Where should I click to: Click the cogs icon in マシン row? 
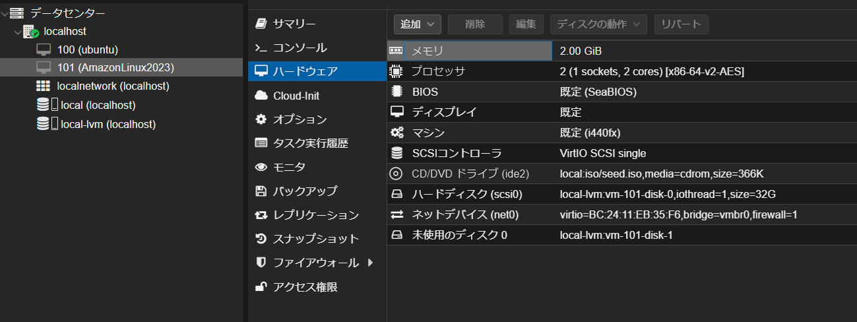coord(397,133)
